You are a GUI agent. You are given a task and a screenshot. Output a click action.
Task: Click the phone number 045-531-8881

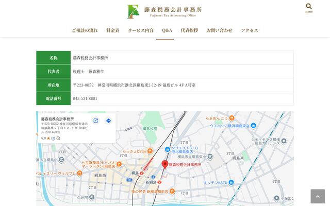(x=85, y=98)
